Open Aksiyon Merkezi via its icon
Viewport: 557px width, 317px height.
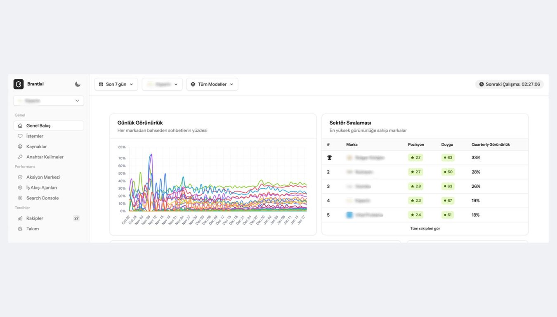click(19, 177)
